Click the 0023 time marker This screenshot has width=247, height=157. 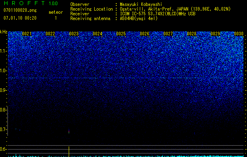pos(74,34)
